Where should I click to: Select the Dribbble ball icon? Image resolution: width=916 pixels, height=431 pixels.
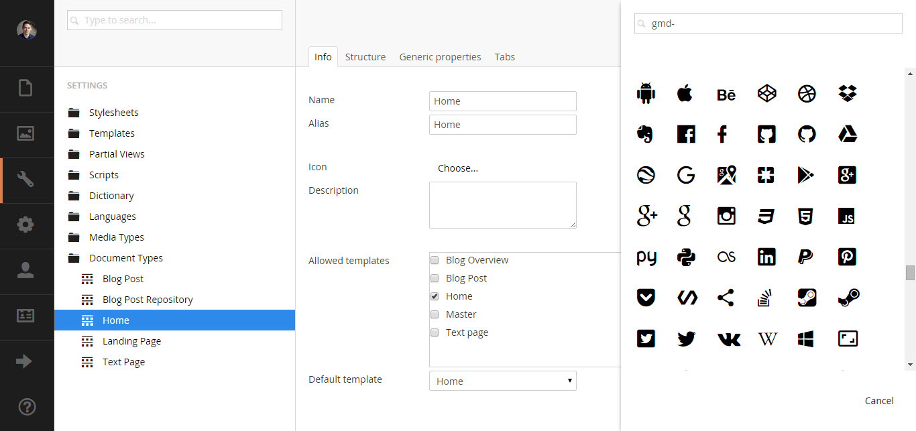tap(807, 93)
